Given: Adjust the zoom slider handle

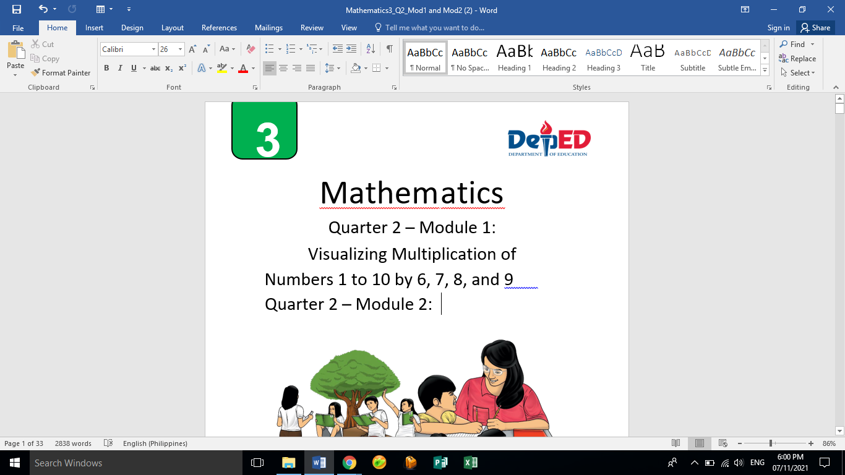Looking at the screenshot, I should point(771,443).
